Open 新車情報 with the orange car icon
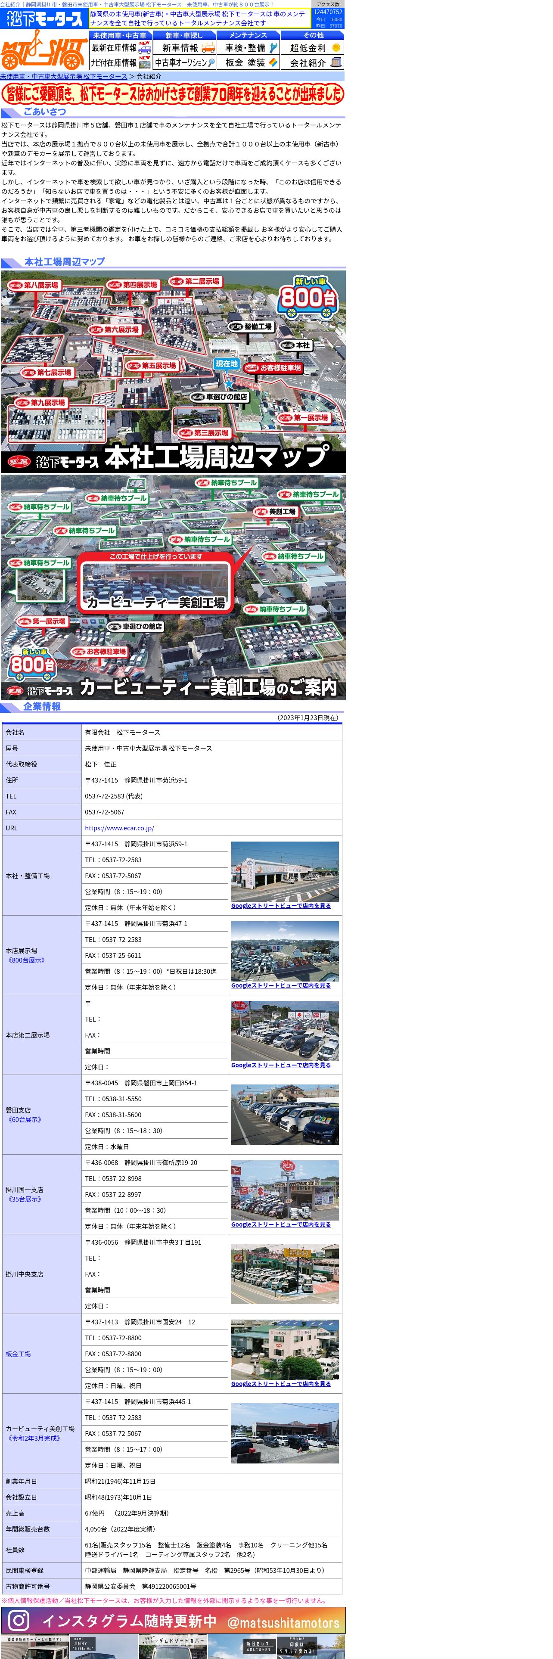 (x=184, y=48)
